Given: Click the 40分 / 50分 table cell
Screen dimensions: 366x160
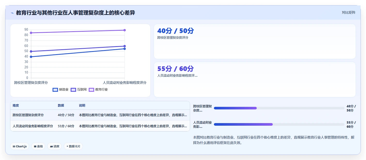Looking at the screenshot, I should [66, 115].
